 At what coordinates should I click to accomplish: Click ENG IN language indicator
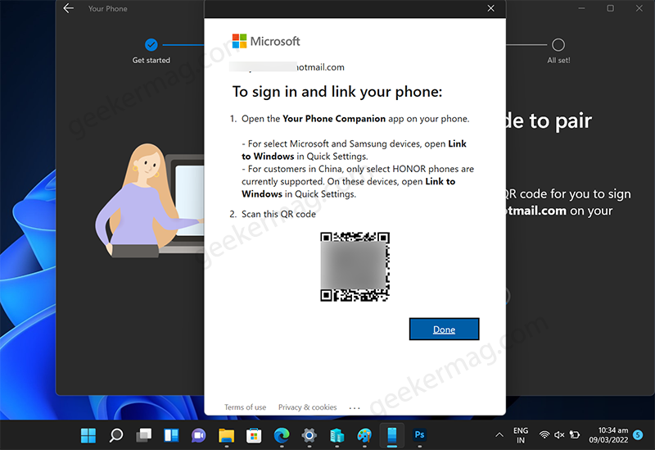[x=521, y=435]
